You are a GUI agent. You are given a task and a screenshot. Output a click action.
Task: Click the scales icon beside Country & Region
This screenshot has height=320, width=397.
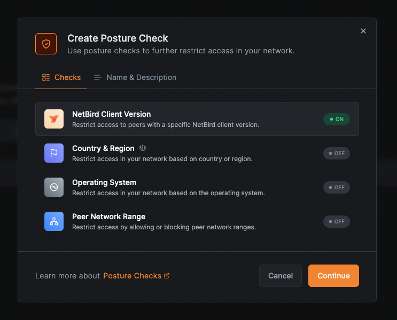pos(143,148)
